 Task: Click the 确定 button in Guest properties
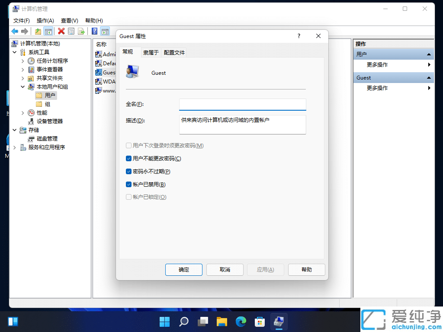pyautogui.click(x=183, y=269)
